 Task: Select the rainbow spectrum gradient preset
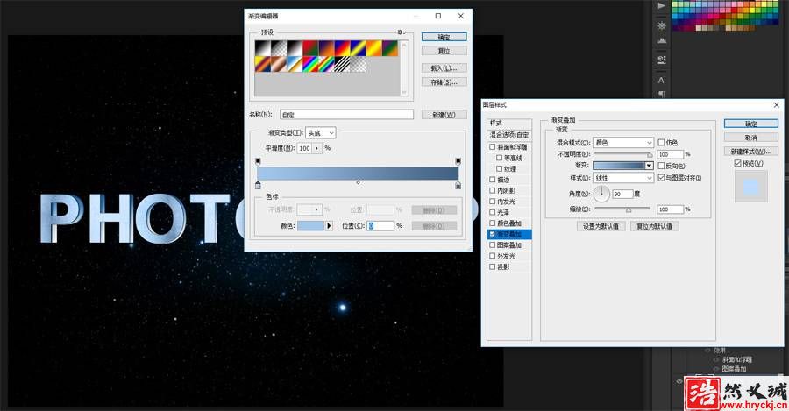[310, 64]
